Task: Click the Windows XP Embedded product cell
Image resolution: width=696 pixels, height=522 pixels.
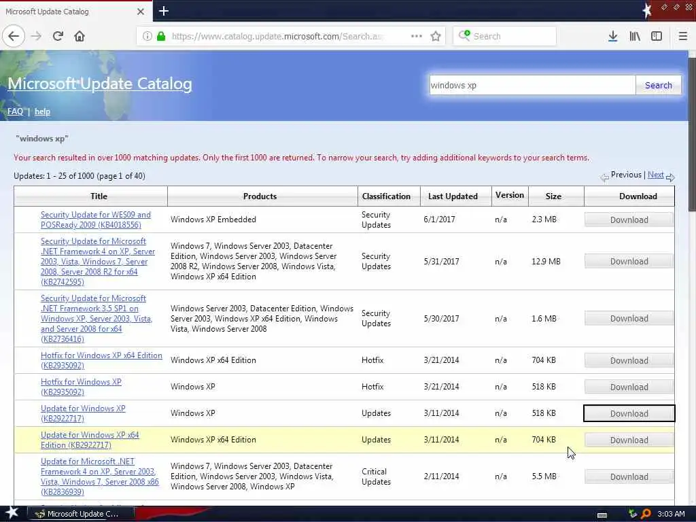Action: coord(213,220)
